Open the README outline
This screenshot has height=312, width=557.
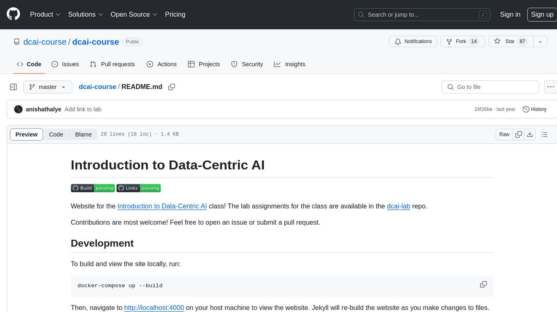(544, 134)
